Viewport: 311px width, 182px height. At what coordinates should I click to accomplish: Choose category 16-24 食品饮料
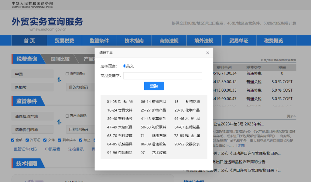coord(120,110)
